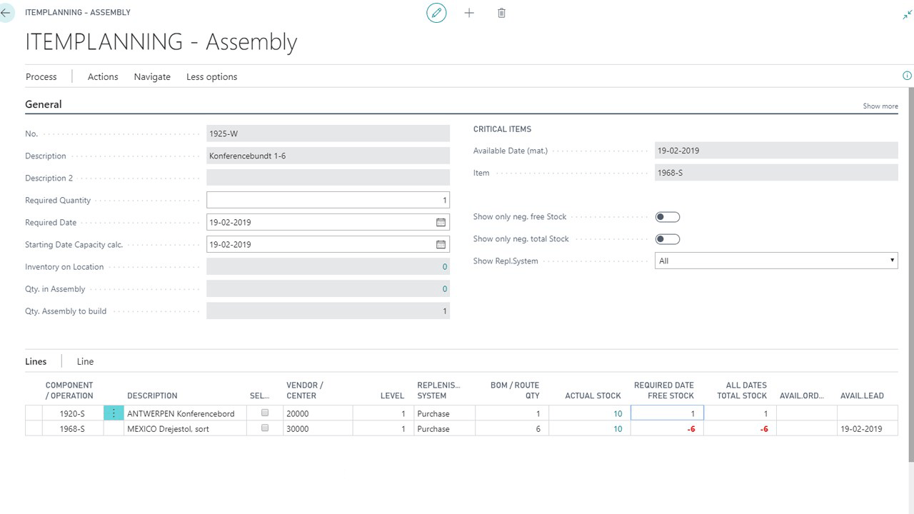Click the pencil edit icon
Image resolution: width=914 pixels, height=514 pixels.
[x=436, y=13]
